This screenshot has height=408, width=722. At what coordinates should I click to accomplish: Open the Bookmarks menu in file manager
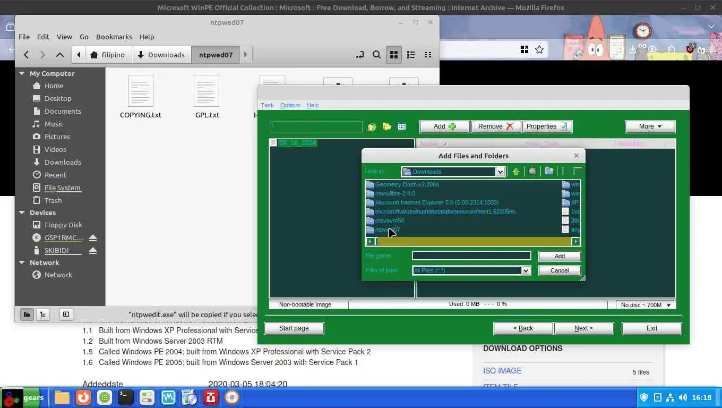pyautogui.click(x=114, y=37)
